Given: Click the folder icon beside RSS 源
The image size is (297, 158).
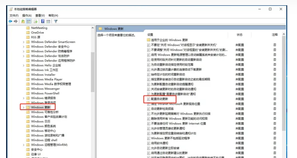Looking at the screenshot, I should click(x=28, y=37).
